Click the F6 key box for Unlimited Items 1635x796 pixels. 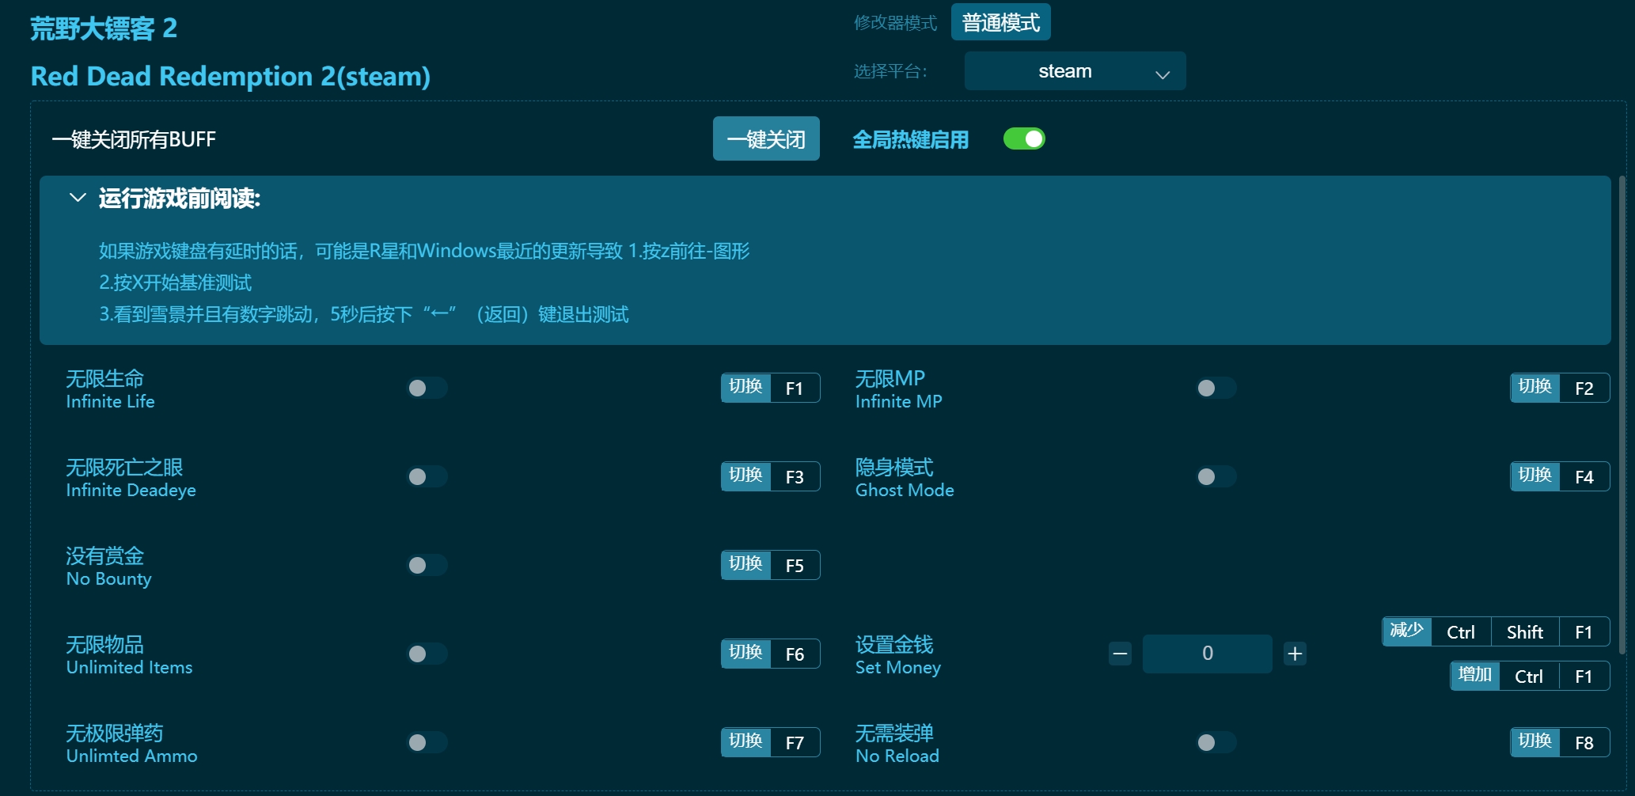coord(795,654)
